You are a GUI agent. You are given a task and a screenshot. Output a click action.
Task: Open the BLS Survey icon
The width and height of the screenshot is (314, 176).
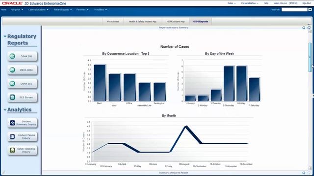point(12,97)
